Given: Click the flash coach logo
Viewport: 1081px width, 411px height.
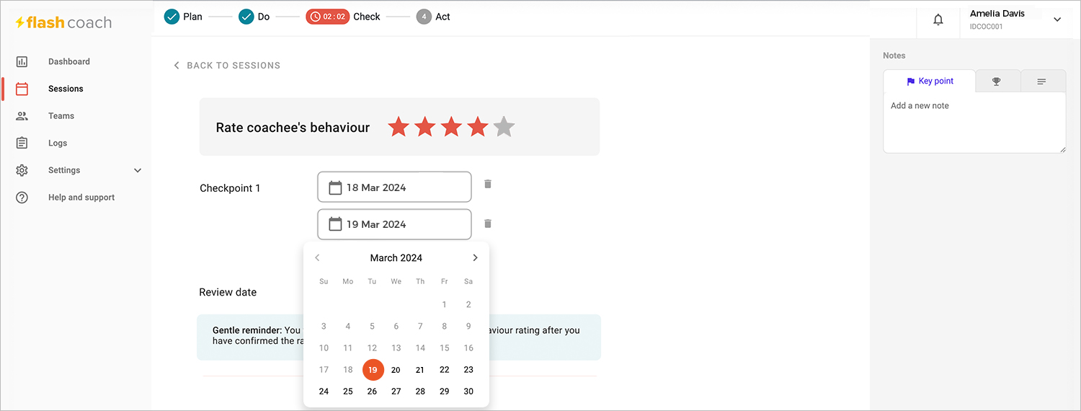Looking at the screenshot, I should coord(63,22).
